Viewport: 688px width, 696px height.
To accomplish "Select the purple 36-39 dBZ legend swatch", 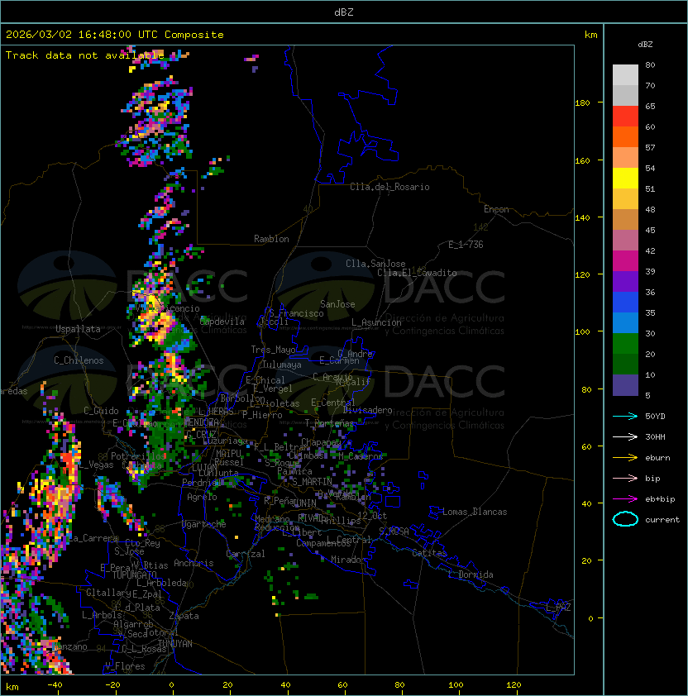I will pyautogui.click(x=625, y=282).
